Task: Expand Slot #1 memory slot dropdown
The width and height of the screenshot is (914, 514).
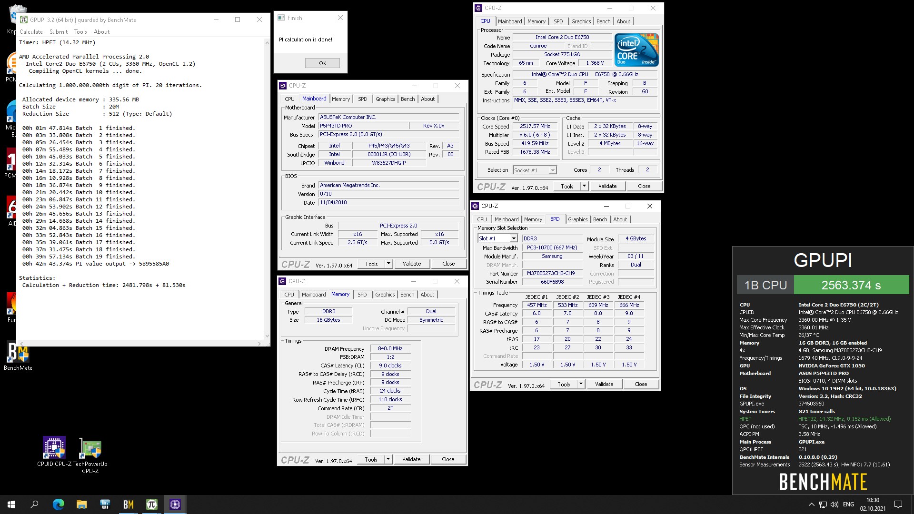Action: pyautogui.click(x=514, y=238)
